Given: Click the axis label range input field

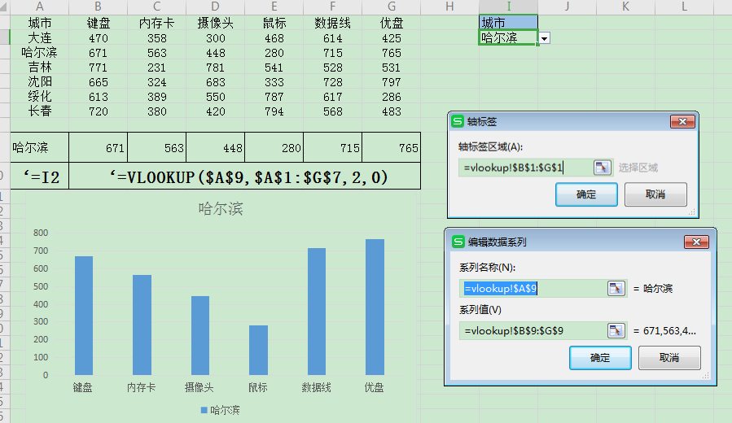Looking at the screenshot, I should click(x=526, y=168).
